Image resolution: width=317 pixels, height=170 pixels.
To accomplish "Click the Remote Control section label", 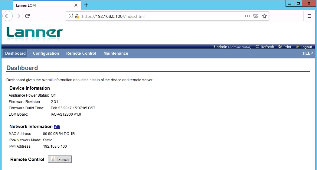I will point(27,159).
